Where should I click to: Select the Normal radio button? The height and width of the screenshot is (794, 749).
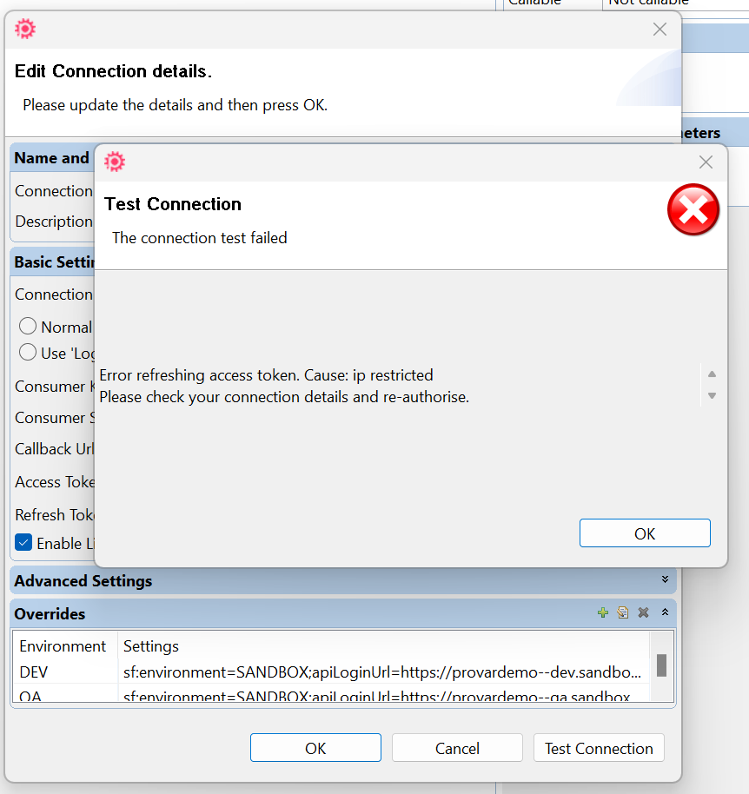tap(28, 327)
